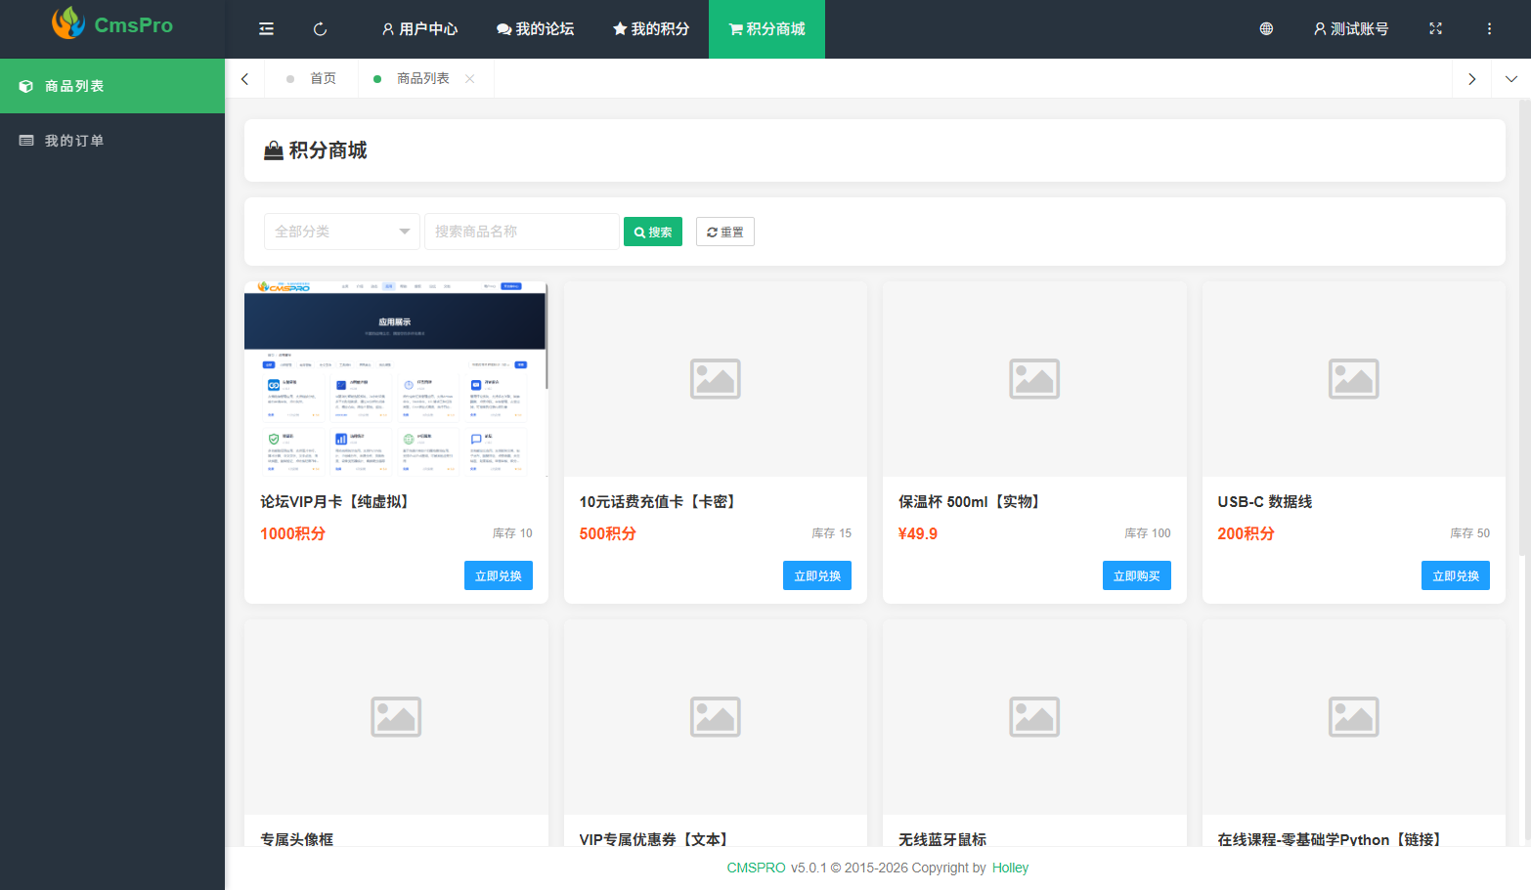Open the 论坛VIP月卡 product thumbnail
1531x890 pixels.
(396, 379)
